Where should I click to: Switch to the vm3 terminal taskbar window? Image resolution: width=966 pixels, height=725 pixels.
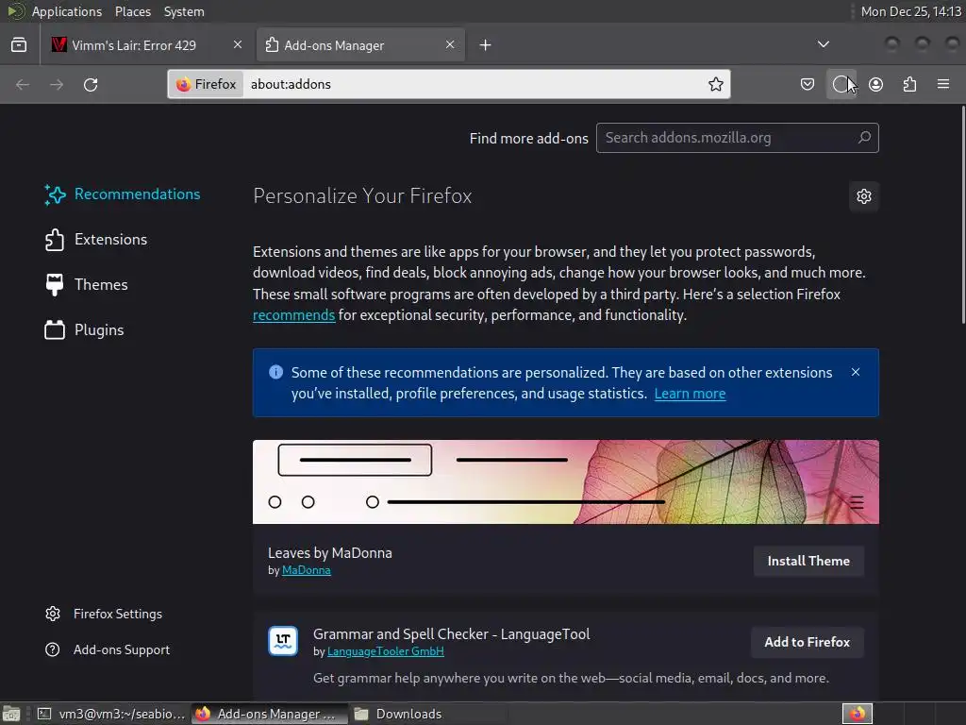(x=111, y=714)
